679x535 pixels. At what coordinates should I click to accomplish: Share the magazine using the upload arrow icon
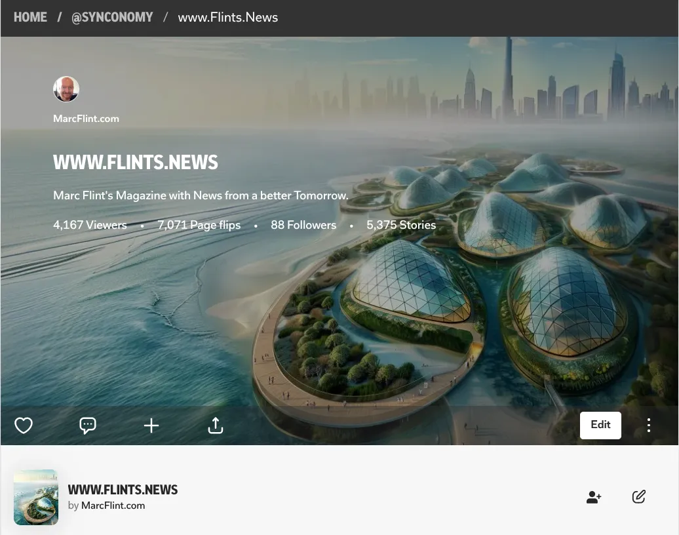[215, 426]
